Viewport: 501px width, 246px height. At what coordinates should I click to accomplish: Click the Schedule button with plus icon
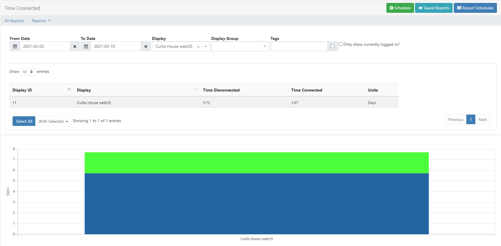click(400, 8)
